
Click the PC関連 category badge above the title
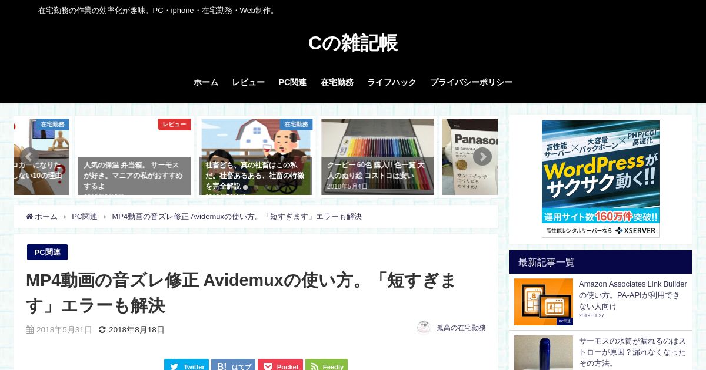click(x=47, y=252)
